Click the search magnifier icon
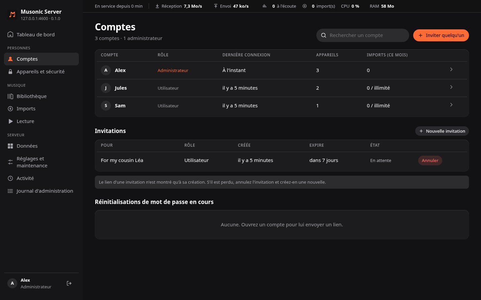This screenshot has width=481, height=300. point(324,35)
